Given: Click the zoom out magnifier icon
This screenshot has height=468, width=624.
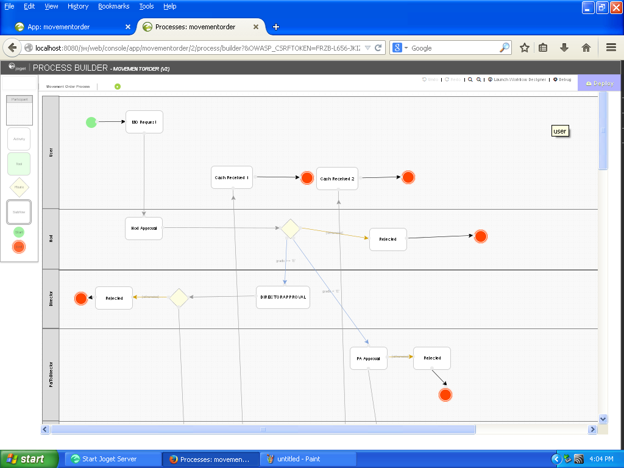Looking at the screenshot, I should pos(470,80).
